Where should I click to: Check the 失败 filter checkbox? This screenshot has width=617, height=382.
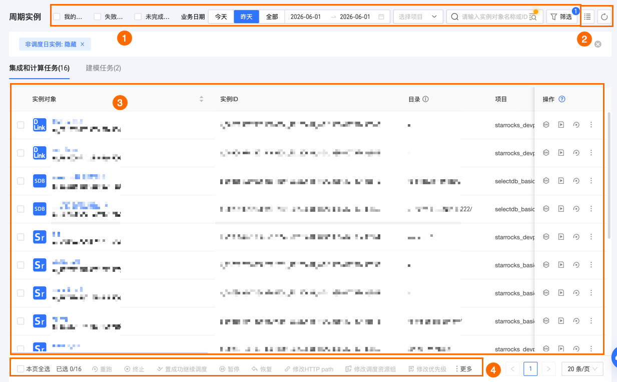pos(98,17)
